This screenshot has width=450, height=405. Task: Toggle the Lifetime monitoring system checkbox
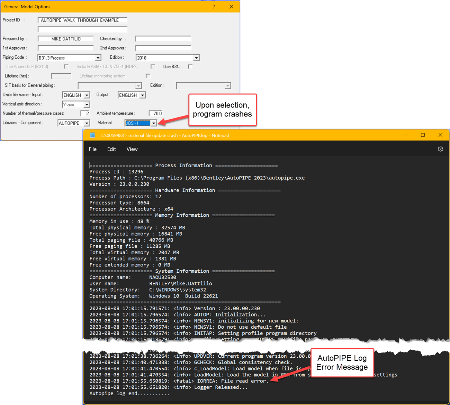pos(148,76)
